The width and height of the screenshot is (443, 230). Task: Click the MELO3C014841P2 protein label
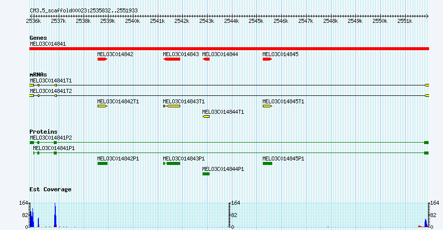51,138
